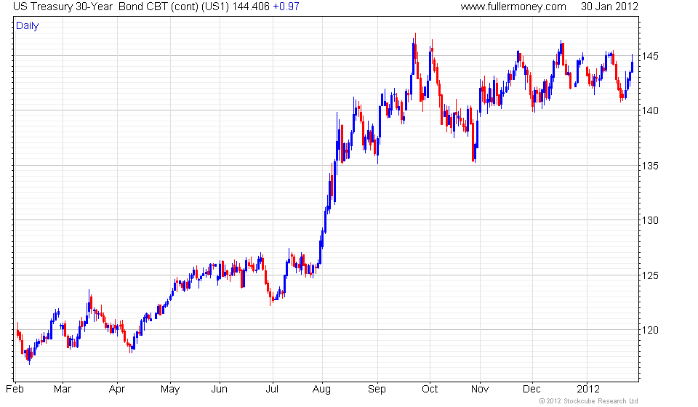Click the '2012' x-axis label
698x407 pixels.
[x=588, y=390]
